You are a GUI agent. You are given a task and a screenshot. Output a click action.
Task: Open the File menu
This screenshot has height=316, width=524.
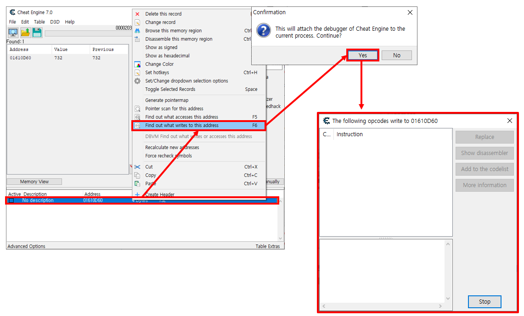(x=12, y=22)
